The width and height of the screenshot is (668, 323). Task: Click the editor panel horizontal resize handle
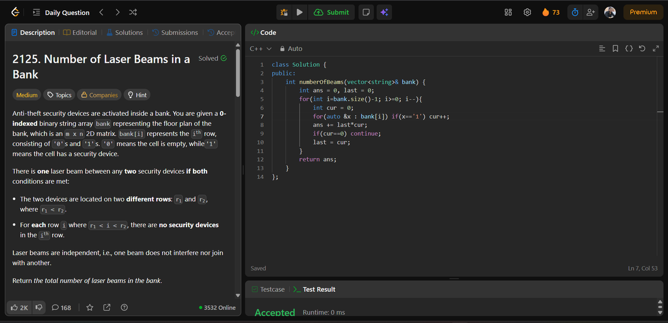(x=454, y=278)
